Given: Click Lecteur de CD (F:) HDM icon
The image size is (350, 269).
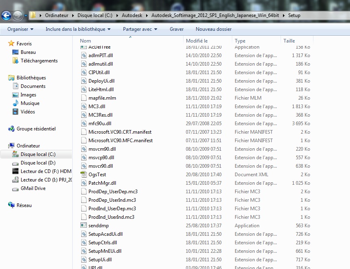Looking at the screenshot, I should point(15,171).
